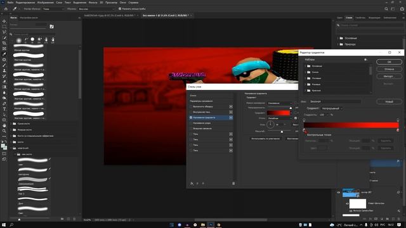Select the Rectangular Marquee tool
The height and width of the screenshot is (228, 406).
click(4, 27)
